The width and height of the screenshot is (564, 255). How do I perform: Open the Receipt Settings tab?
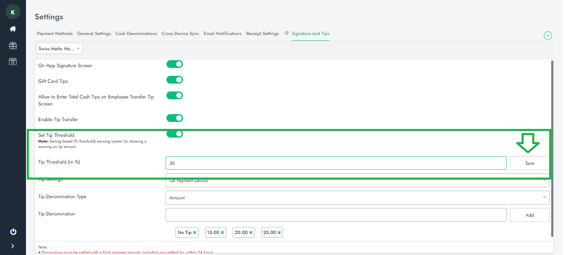click(262, 34)
